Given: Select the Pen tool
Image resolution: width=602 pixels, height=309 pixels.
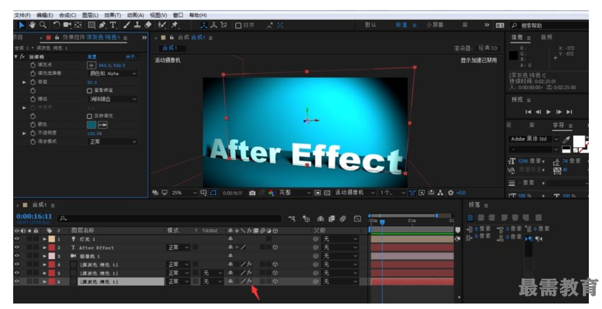Looking at the screenshot, I should point(102,25).
